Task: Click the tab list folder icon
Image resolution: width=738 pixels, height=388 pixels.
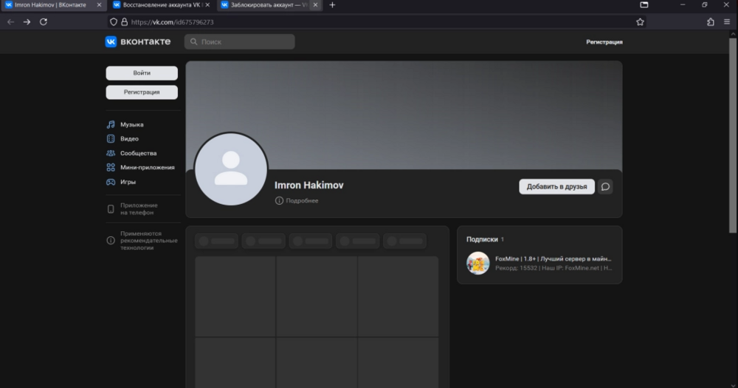Action: [x=644, y=4]
